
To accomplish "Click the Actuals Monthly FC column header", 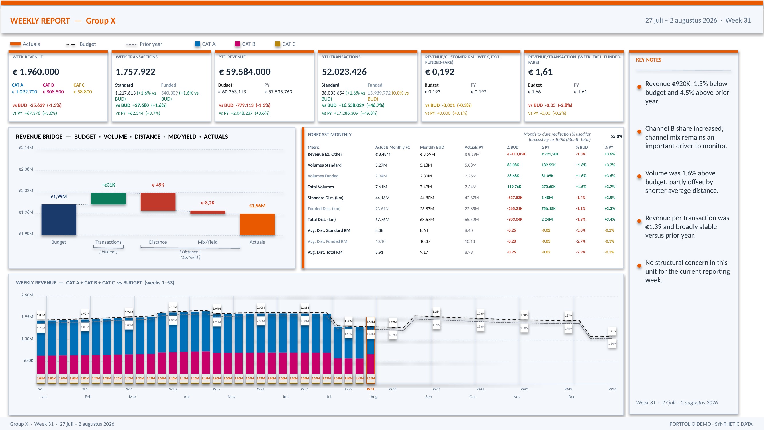I will pyautogui.click(x=393, y=147).
